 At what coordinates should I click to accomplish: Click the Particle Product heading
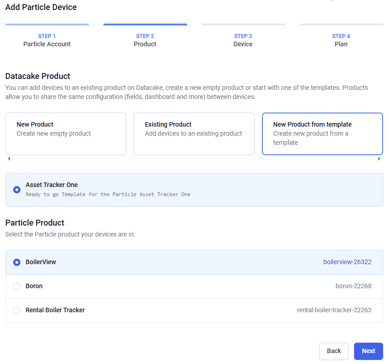(35, 223)
